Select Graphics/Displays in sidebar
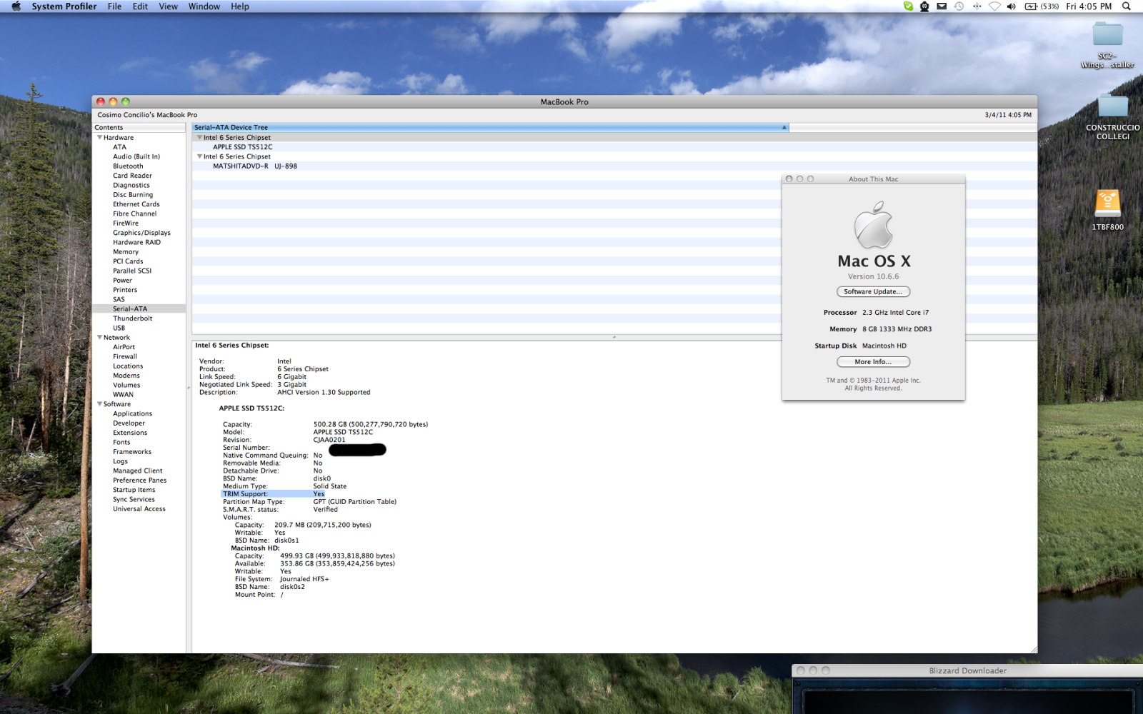The height and width of the screenshot is (714, 1143). pos(141,233)
